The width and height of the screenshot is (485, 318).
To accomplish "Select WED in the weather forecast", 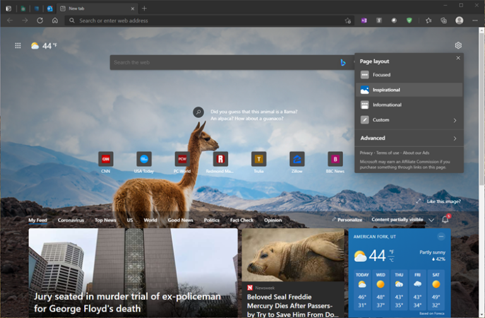I will tap(380, 290).
